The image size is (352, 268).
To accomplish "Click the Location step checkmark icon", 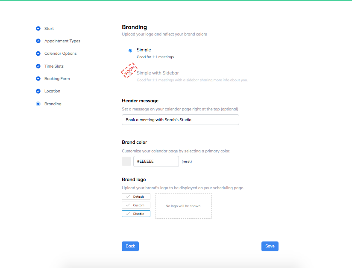I will [38, 91].
